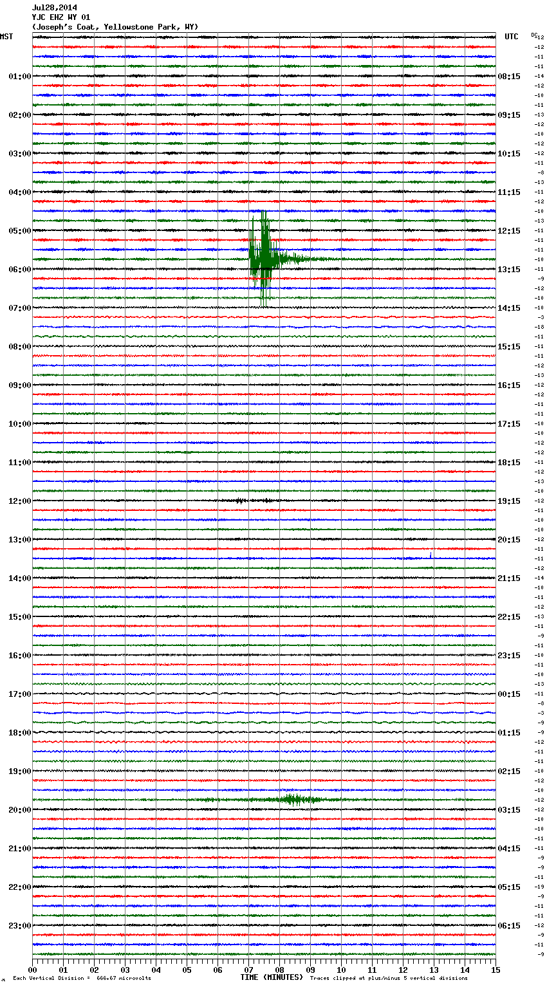This screenshot has width=547, height=987.
Task: Click the 00 minute tick label
Action: 32,970
